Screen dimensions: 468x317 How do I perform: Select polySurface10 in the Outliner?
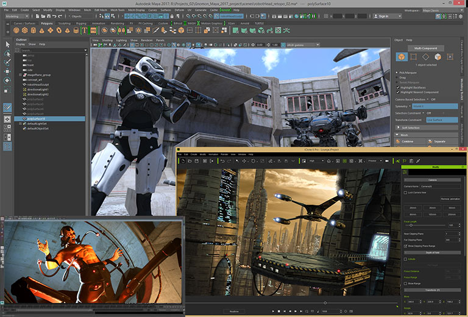pos(49,119)
